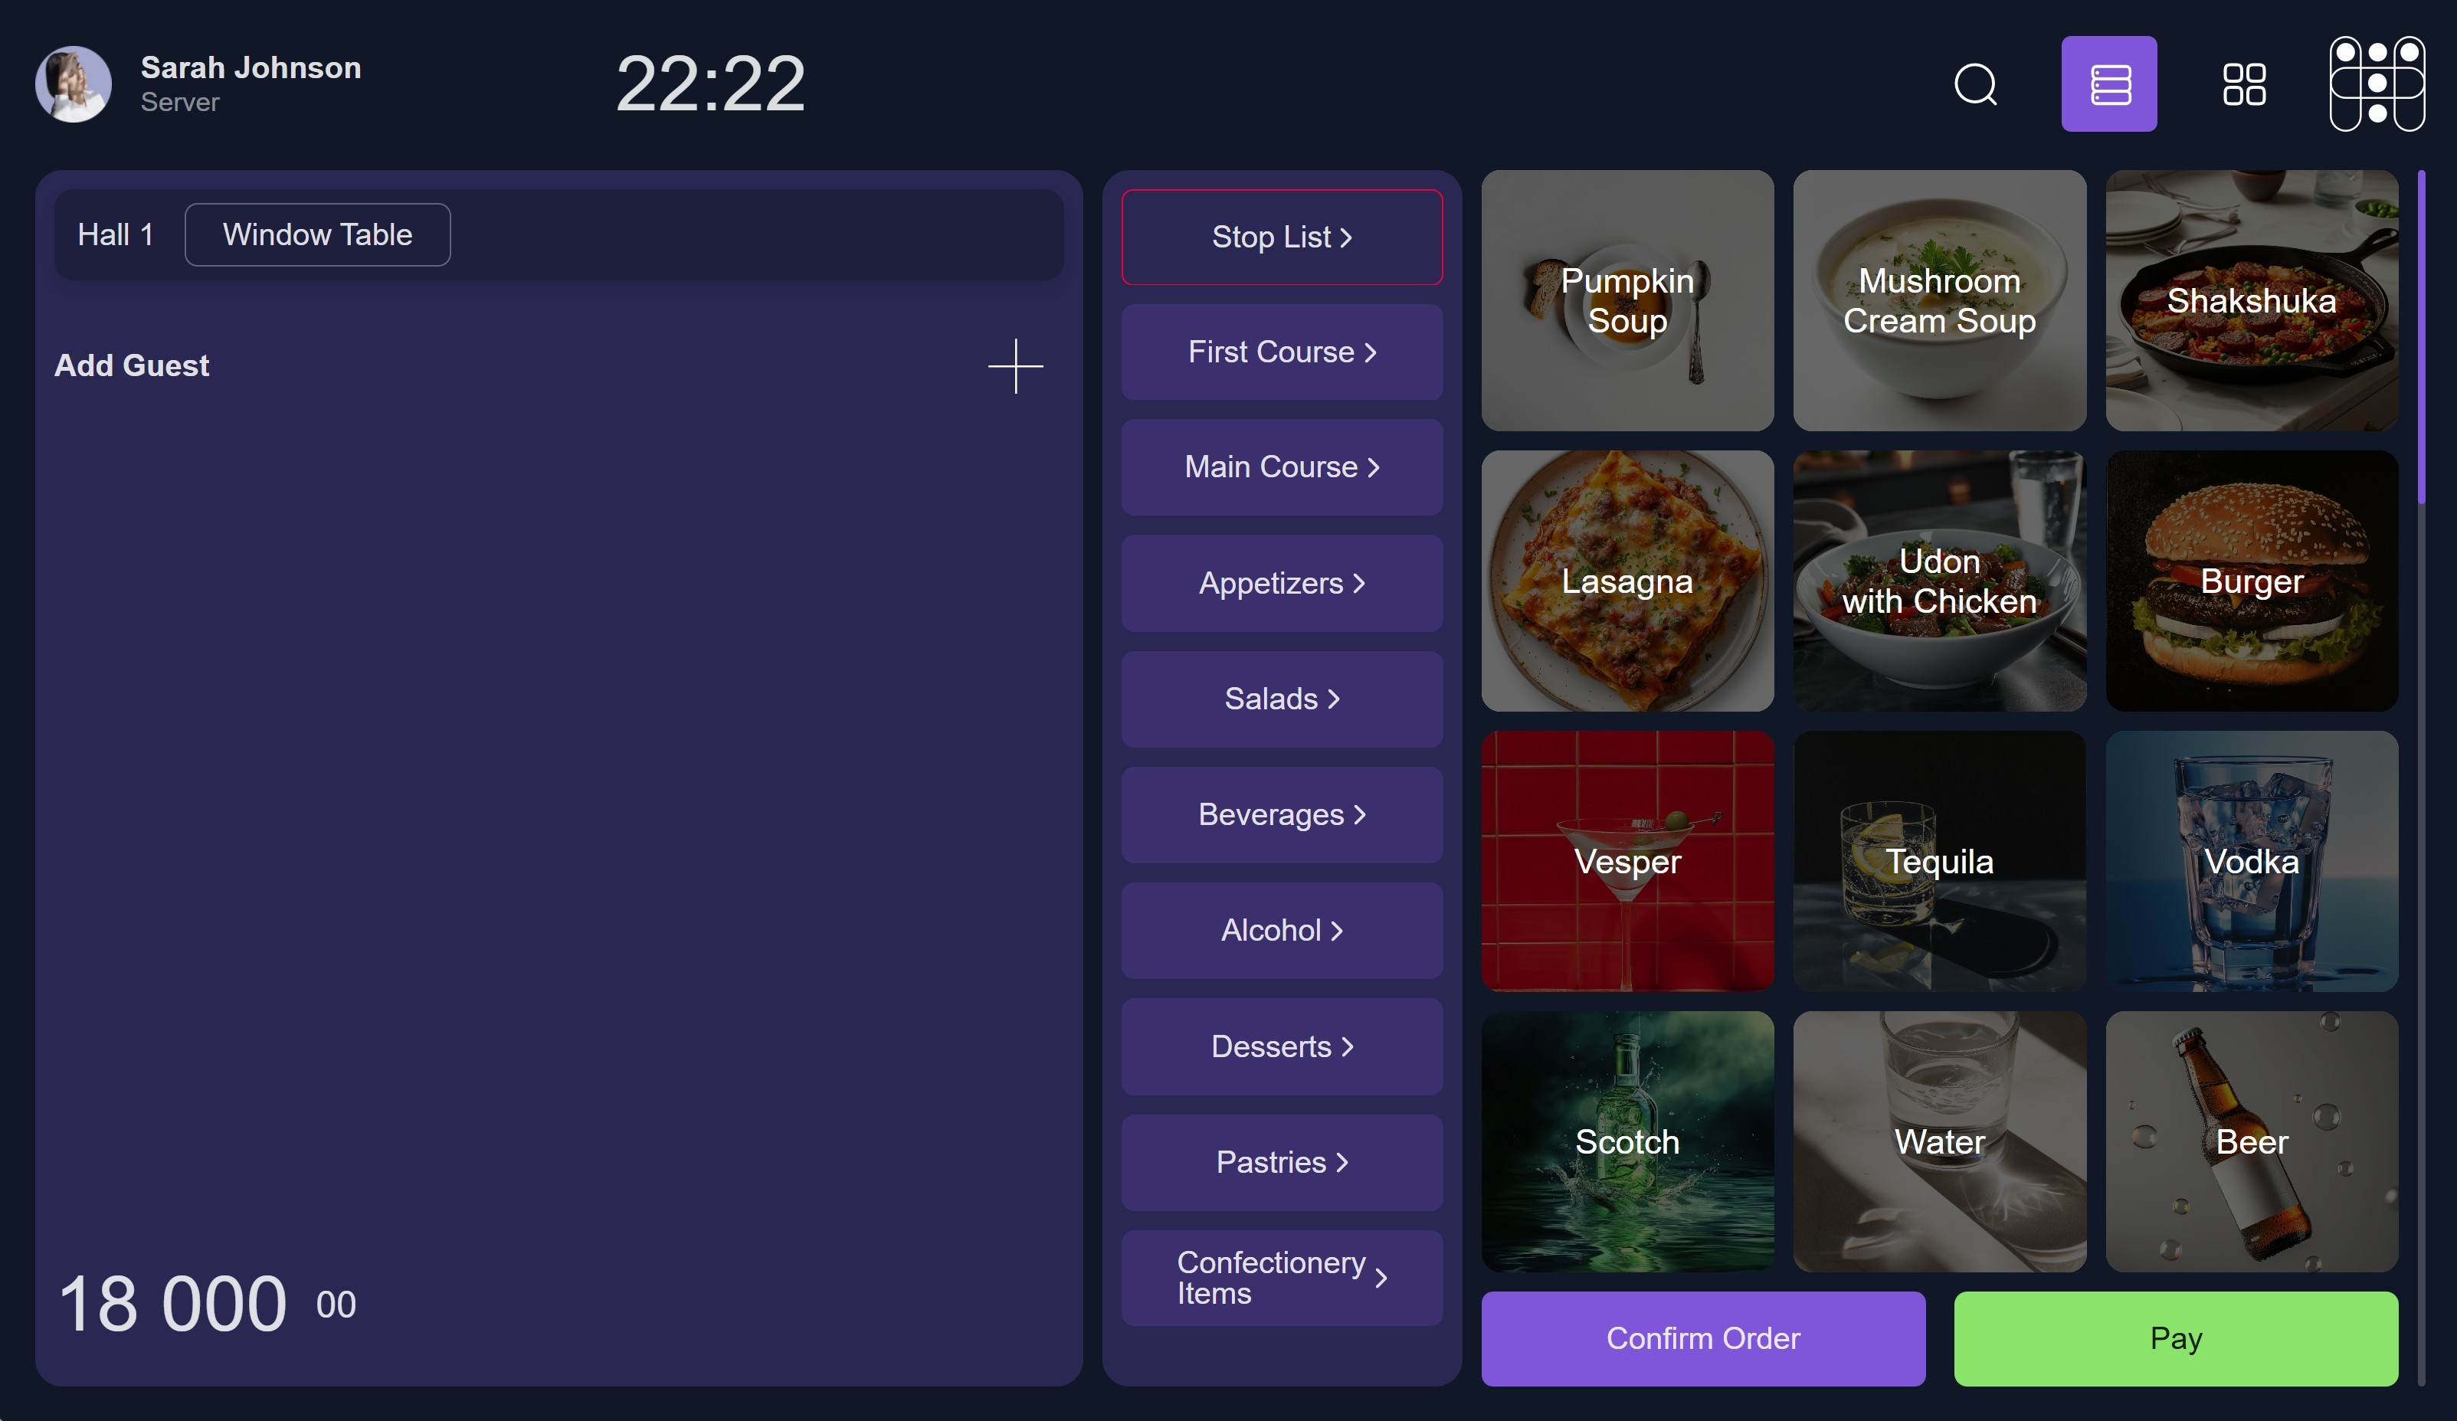Click the Add Guest plus icon
Screen dimensions: 2457x1421
pyautogui.click(x=1015, y=366)
